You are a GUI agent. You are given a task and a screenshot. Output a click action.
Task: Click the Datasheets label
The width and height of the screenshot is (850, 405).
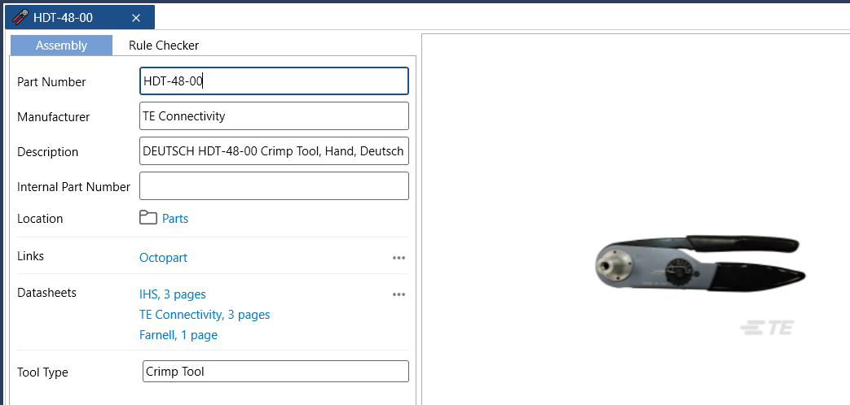pyautogui.click(x=46, y=293)
